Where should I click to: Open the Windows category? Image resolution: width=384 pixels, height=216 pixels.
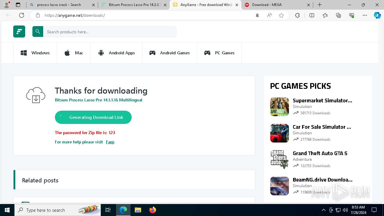[35, 53]
